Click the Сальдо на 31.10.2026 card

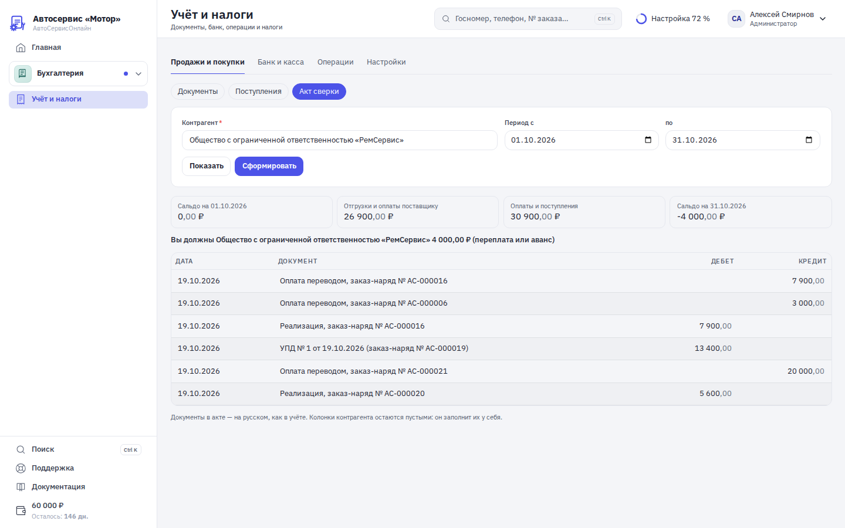click(x=751, y=212)
